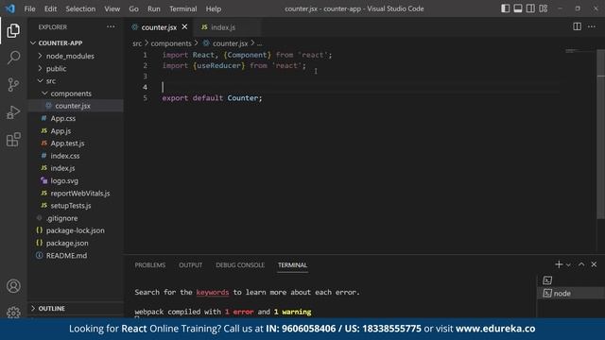Open the Explorer view in activity bar
This screenshot has width=605, height=340.
point(13,30)
